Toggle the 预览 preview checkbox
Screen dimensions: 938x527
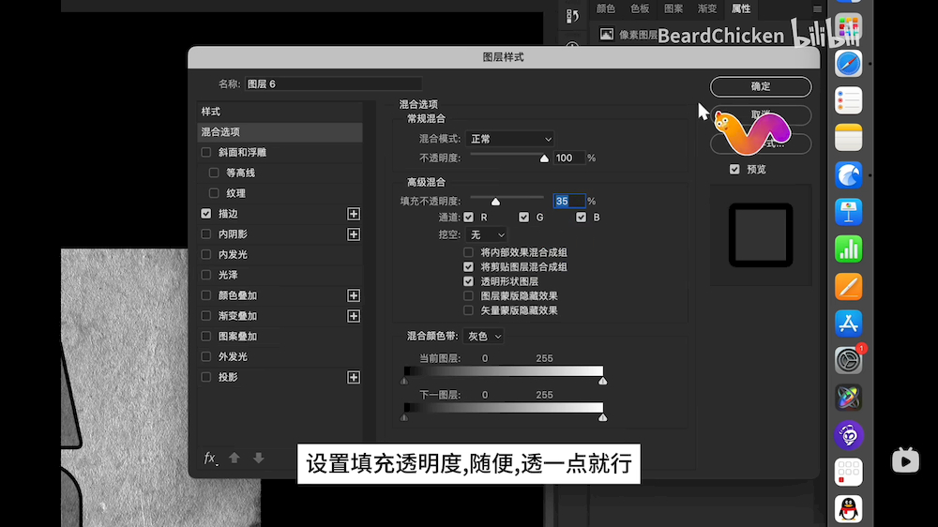click(x=734, y=170)
